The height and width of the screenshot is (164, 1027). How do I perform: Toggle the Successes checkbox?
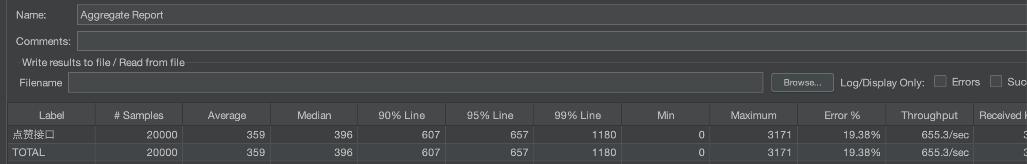(x=996, y=82)
